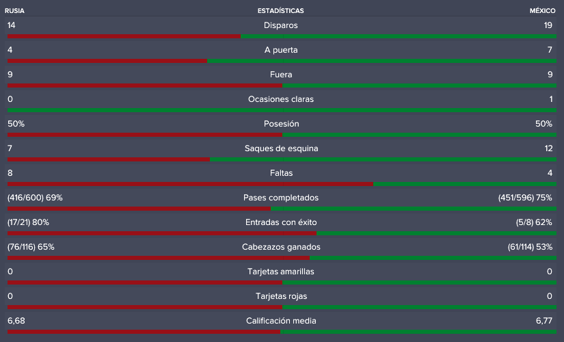Click the Tarjetas amarillas label
Image resolution: width=564 pixels, height=342 pixels.
[280, 272]
